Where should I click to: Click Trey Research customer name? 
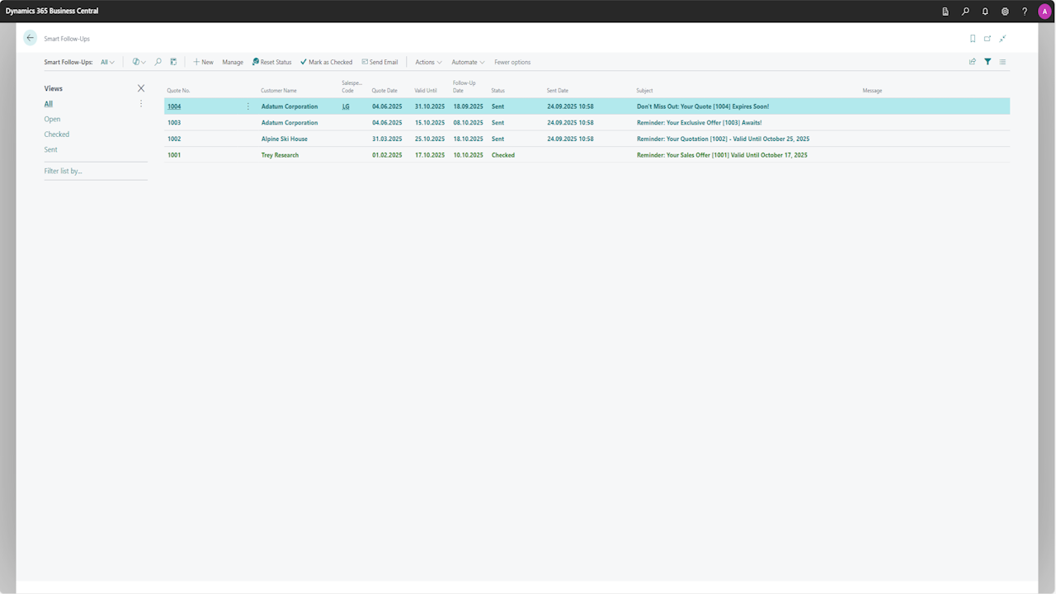280,155
